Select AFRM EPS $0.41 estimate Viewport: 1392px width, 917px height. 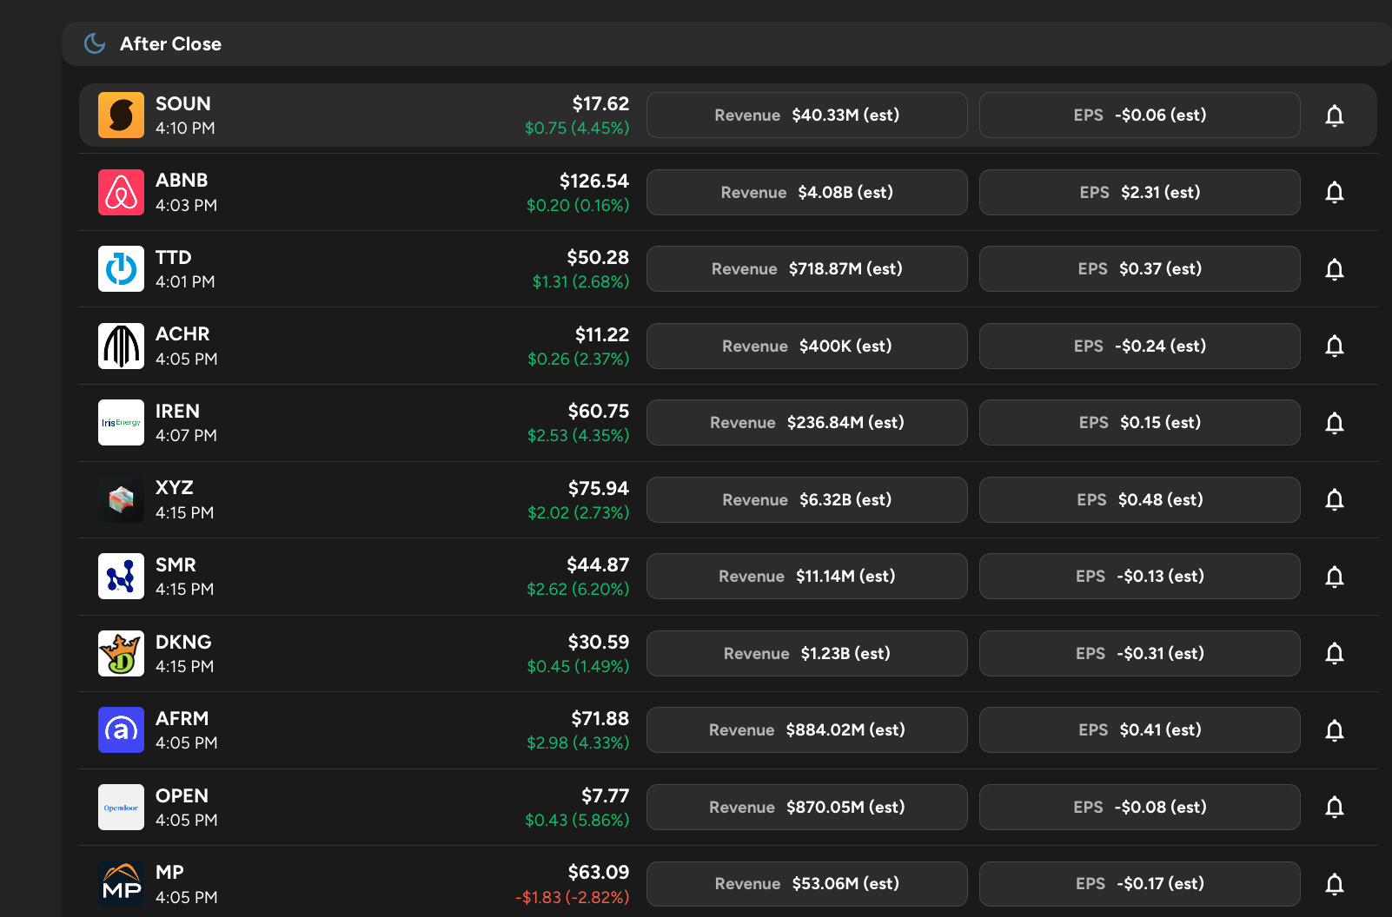[1140, 730]
